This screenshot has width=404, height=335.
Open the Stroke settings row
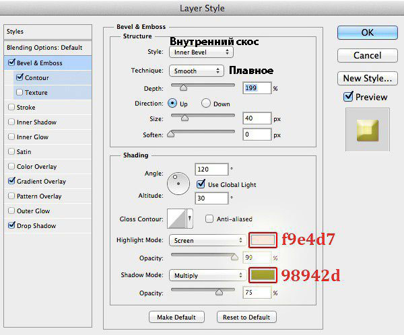click(x=48, y=108)
